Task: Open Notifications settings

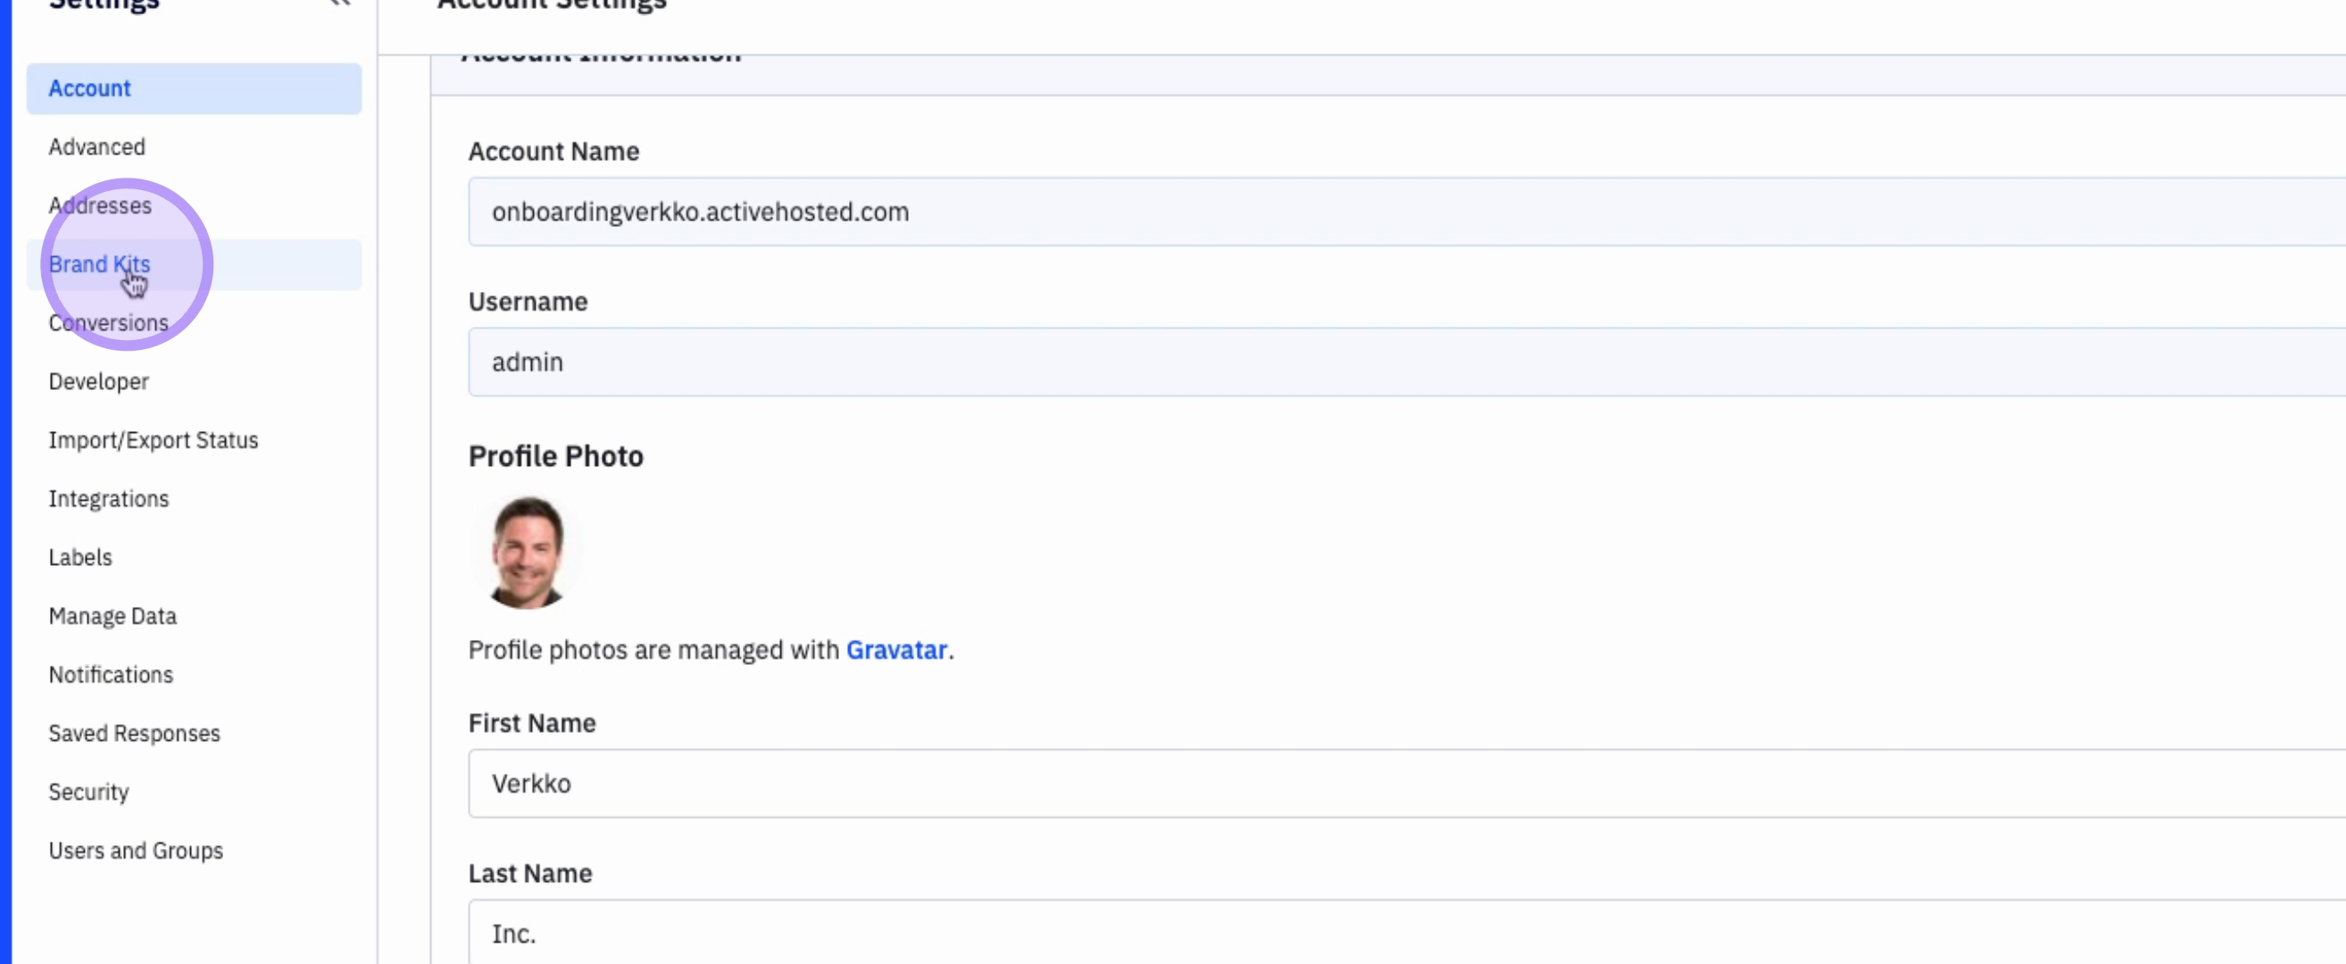Action: 110,675
